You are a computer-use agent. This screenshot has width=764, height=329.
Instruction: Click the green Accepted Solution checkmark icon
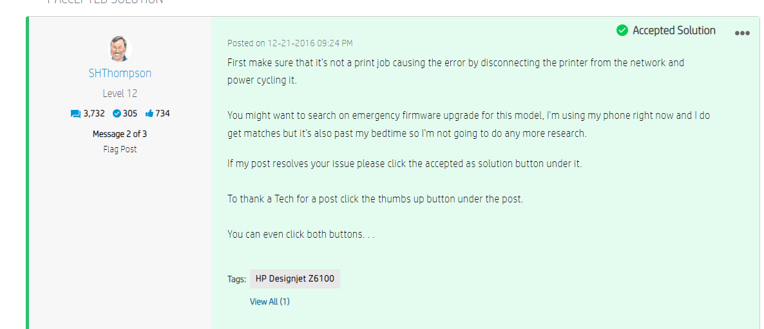pos(622,31)
